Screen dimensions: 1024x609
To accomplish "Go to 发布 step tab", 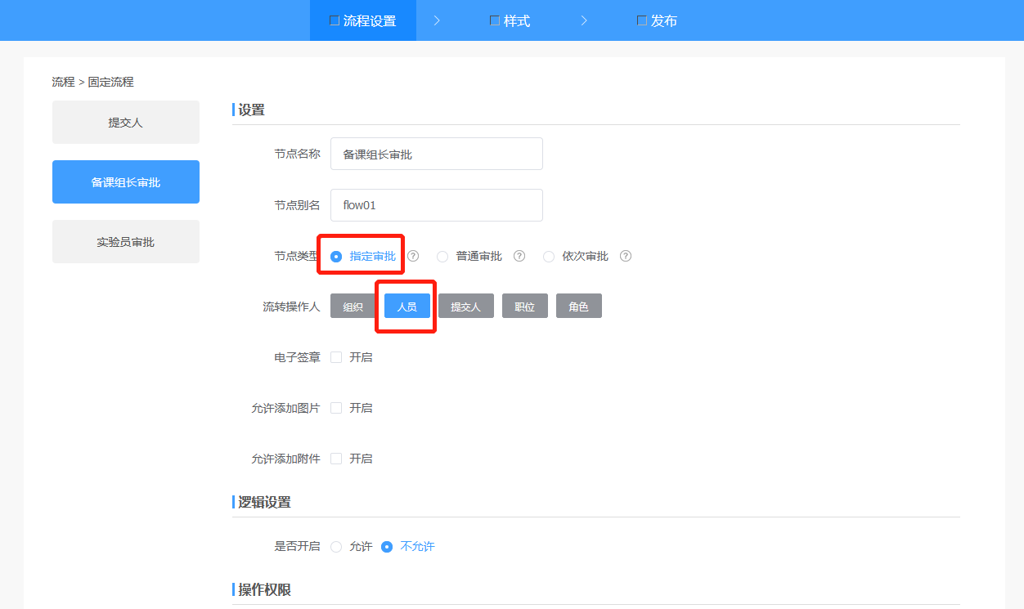I will click(658, 20).
